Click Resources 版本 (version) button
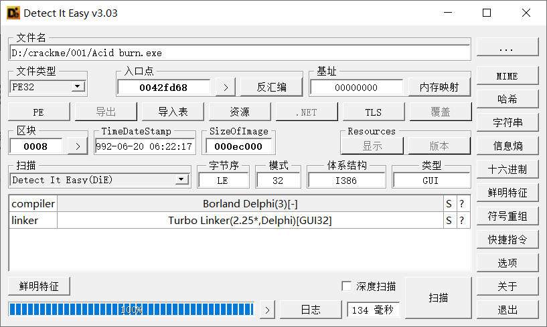Screen dimensions: 547x327 point(439,146)
